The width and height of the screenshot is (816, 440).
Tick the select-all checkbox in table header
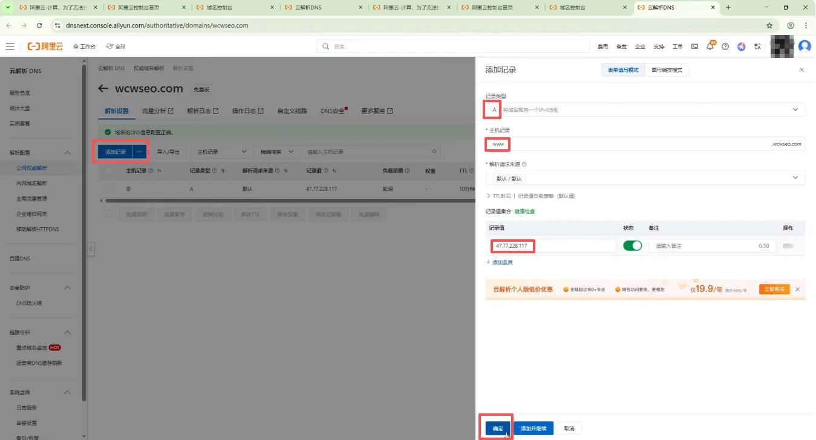[109, 171]
